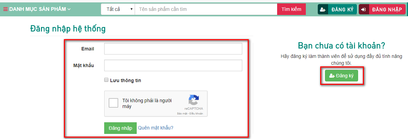Focus the Mật khẩu password field
This screenshot has width=408, height=139.
coord(173,65)
